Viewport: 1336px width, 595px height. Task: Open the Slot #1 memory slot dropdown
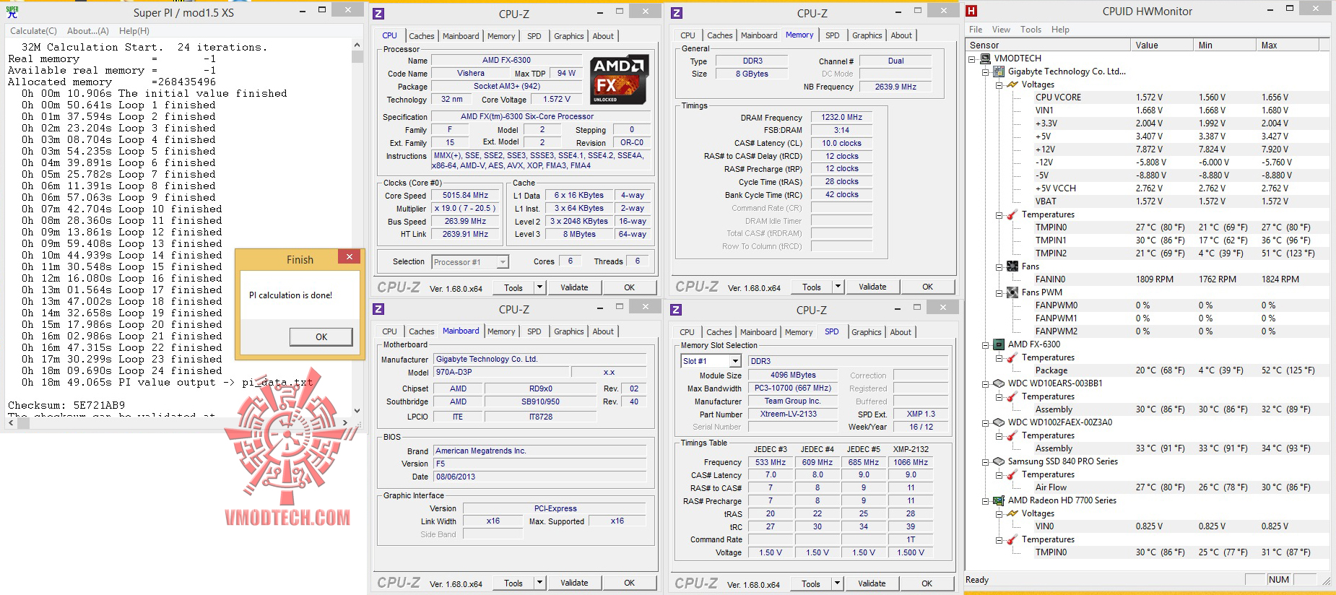tap(735, 361)
